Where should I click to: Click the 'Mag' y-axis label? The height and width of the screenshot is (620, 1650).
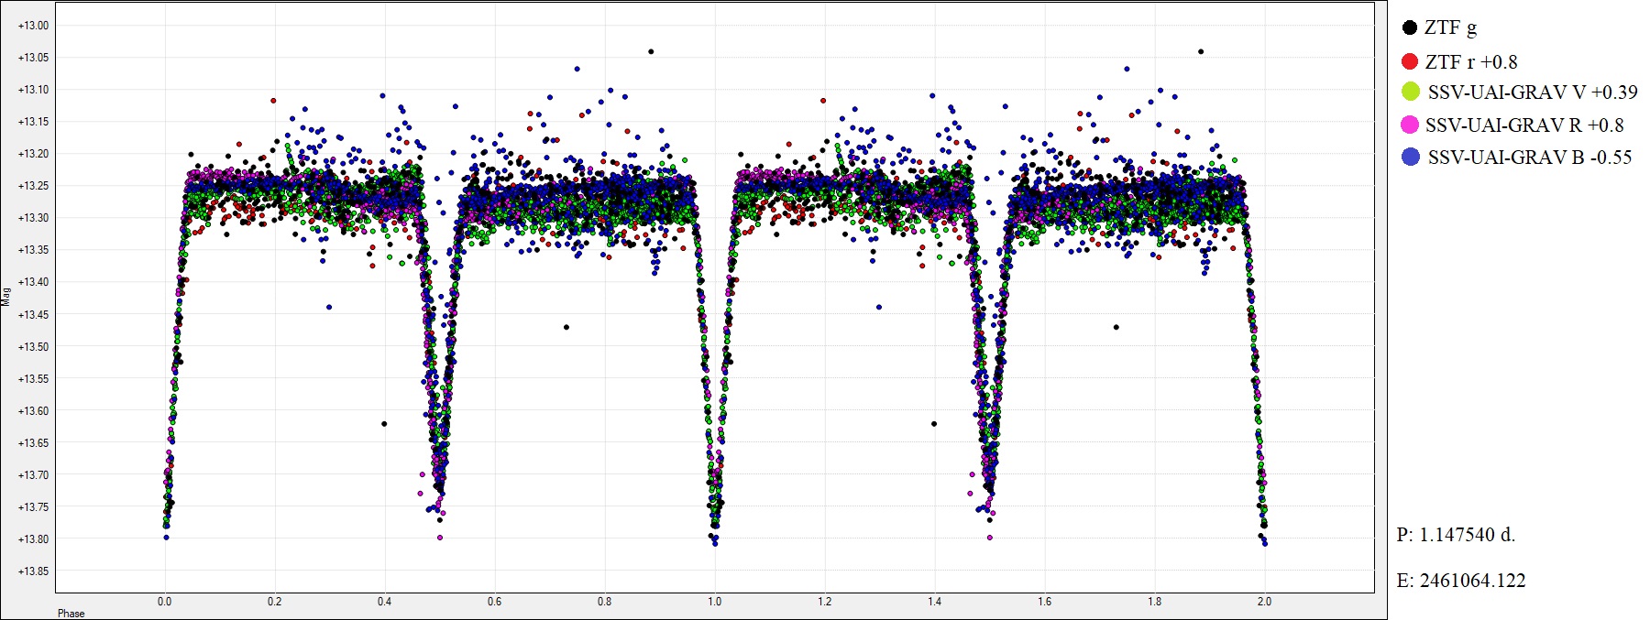[6, 296]
